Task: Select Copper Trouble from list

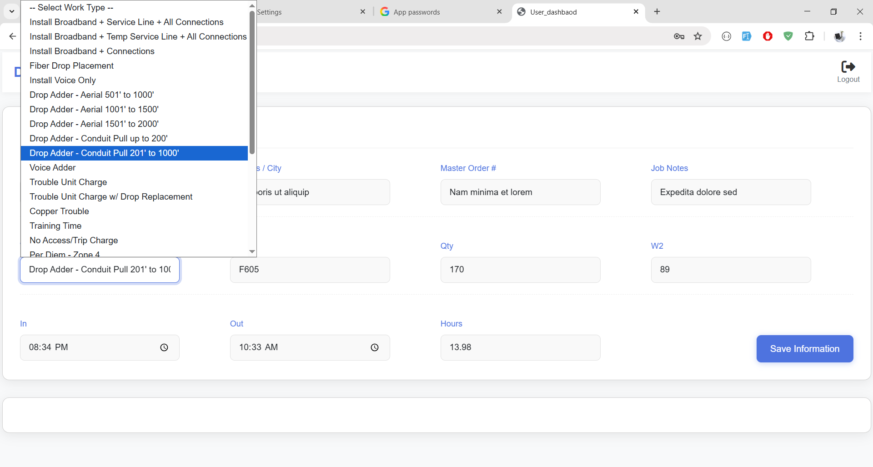Action: (x=59, y=211)
